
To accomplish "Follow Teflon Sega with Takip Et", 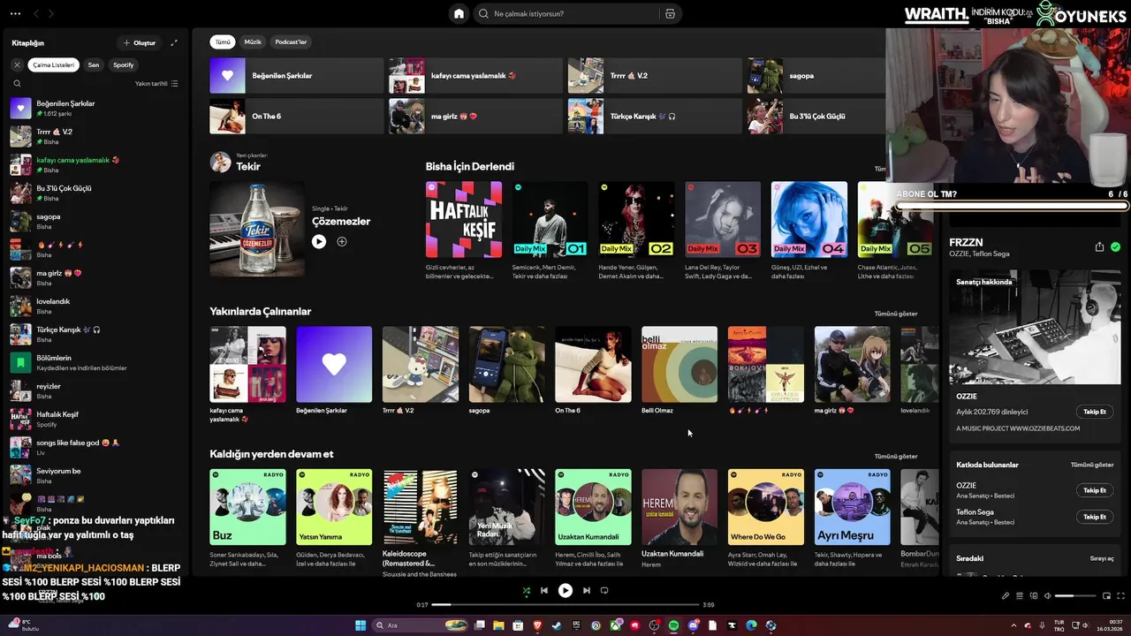I will click(1095, 517).
